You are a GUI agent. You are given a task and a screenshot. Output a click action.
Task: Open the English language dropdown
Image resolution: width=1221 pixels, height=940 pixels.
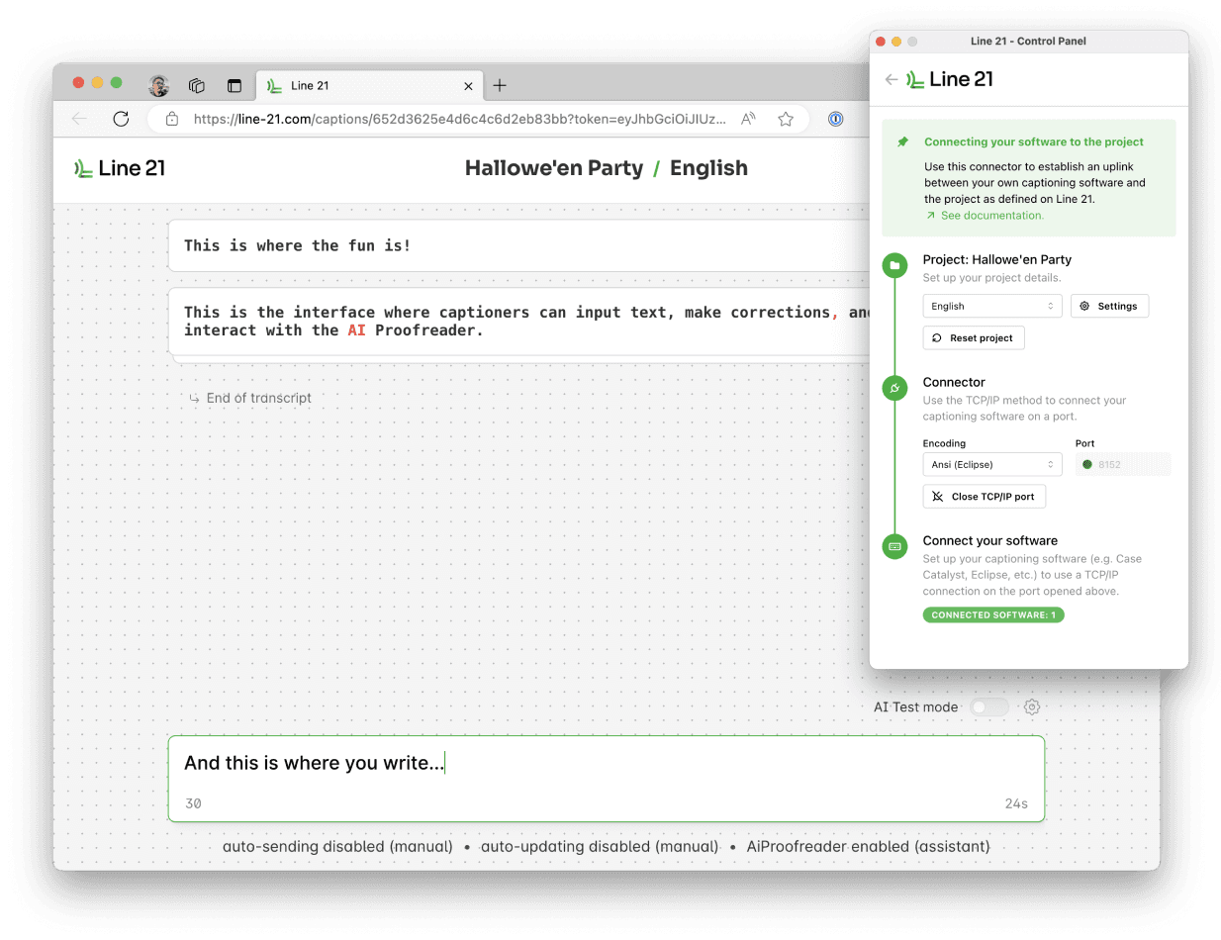[992, 306]
